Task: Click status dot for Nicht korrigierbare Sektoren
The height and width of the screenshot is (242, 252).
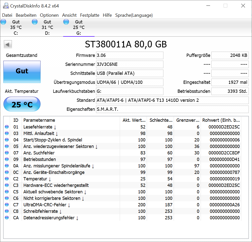Action: click(7, 198)
